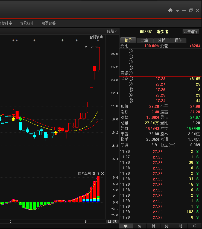This screenshot has width=202, height=229.
Task: Toggle the 智能辅助 smart assist overlay
Action: (x=96, y=37)
